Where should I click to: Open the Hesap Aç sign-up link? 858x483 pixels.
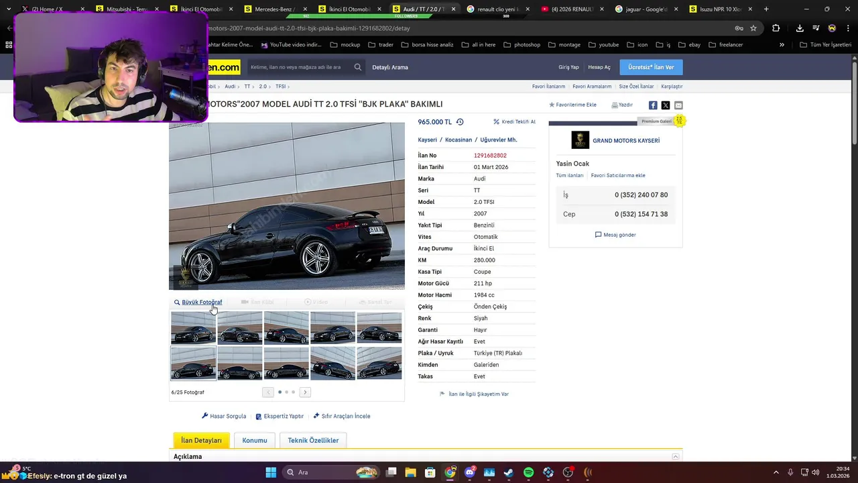(599, 67)
